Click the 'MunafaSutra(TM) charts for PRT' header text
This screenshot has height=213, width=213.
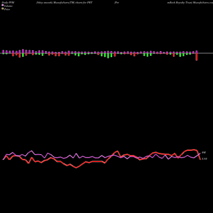(x=73, y=3)
